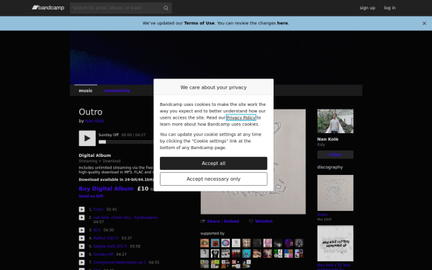Viewport: 432px width, 270px height.
Task: Open the first supporter avatar in second row
Action: (204, 253)
